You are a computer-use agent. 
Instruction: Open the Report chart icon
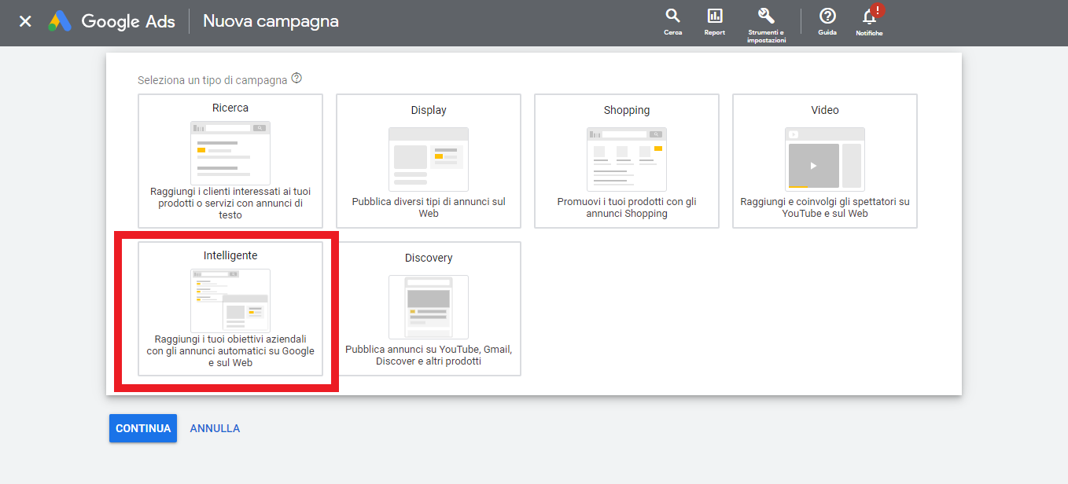pyautogui.click(x=714, y=16)
